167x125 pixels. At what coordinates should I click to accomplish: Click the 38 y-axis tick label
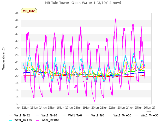(17, 13)
